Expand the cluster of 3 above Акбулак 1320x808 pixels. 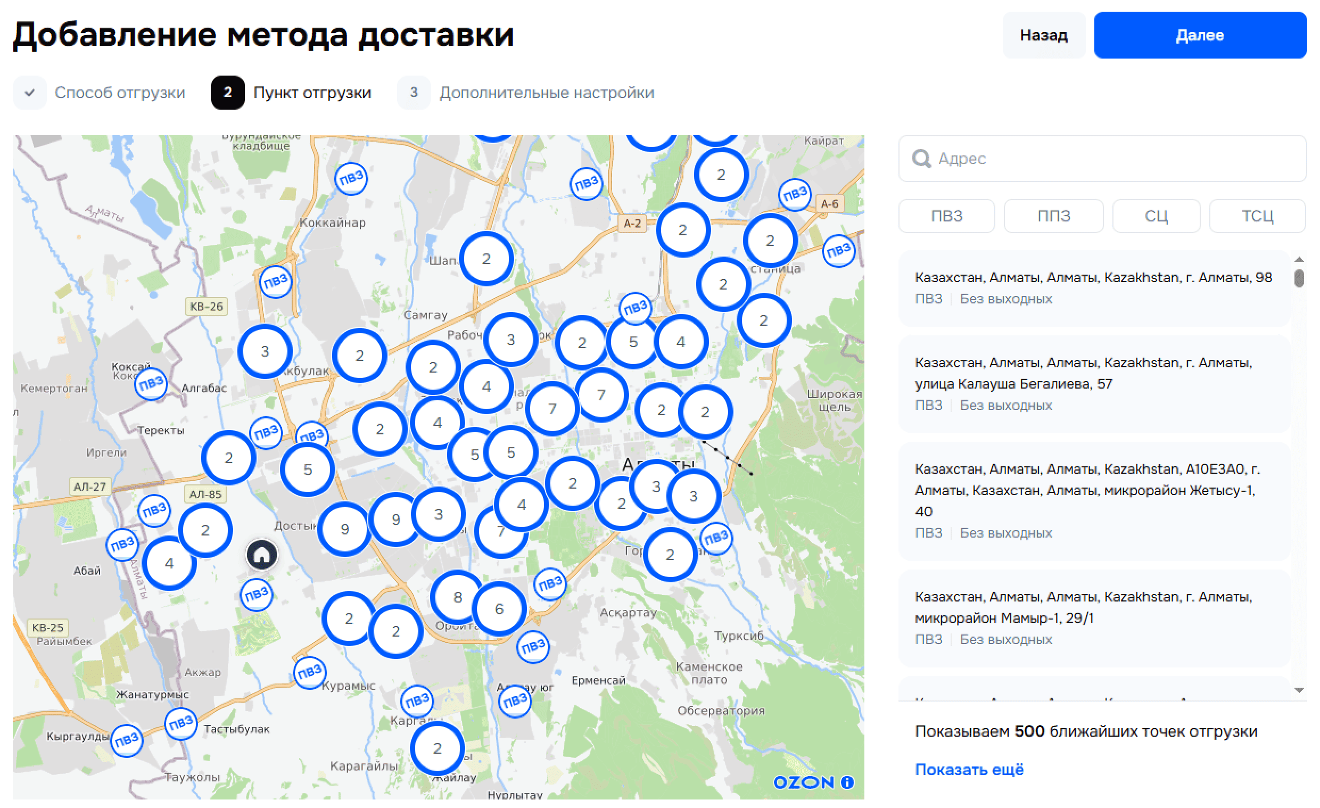point(265,352)
